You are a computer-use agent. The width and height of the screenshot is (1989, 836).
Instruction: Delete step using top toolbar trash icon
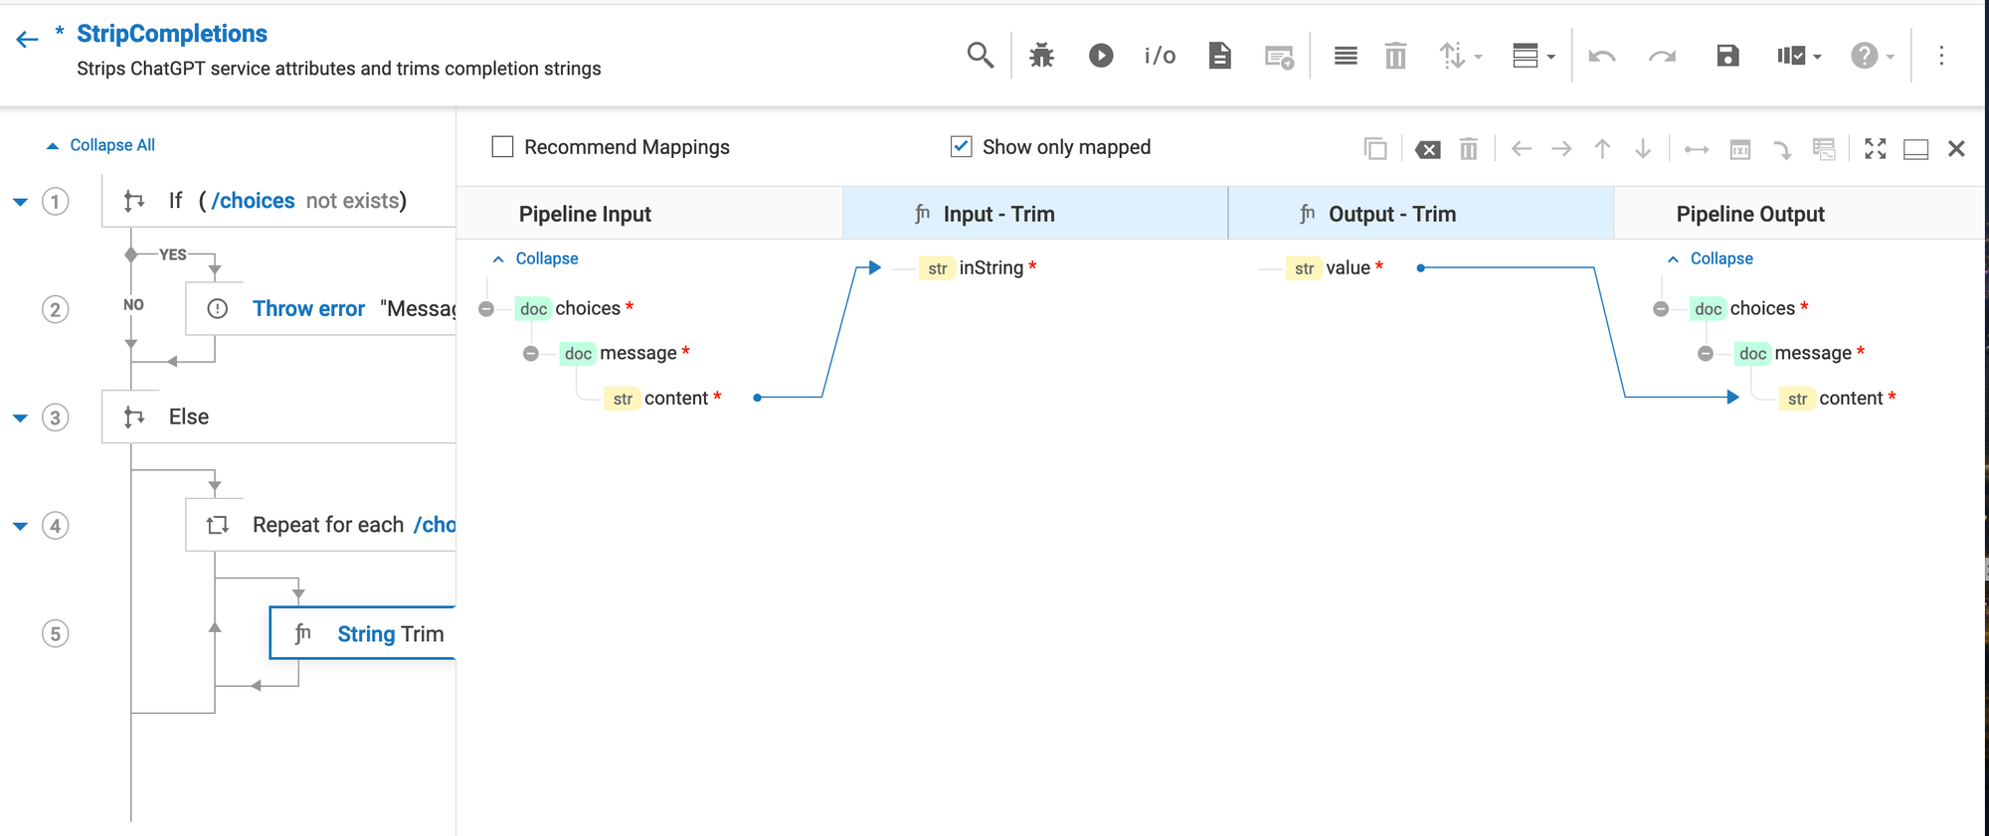coord(1395,56)
